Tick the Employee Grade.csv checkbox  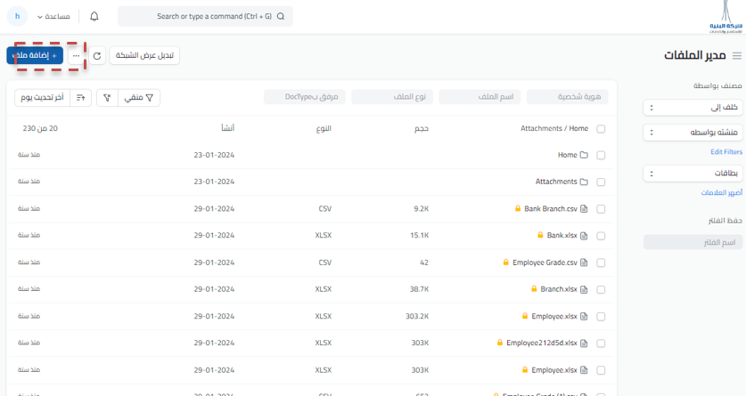601,263
